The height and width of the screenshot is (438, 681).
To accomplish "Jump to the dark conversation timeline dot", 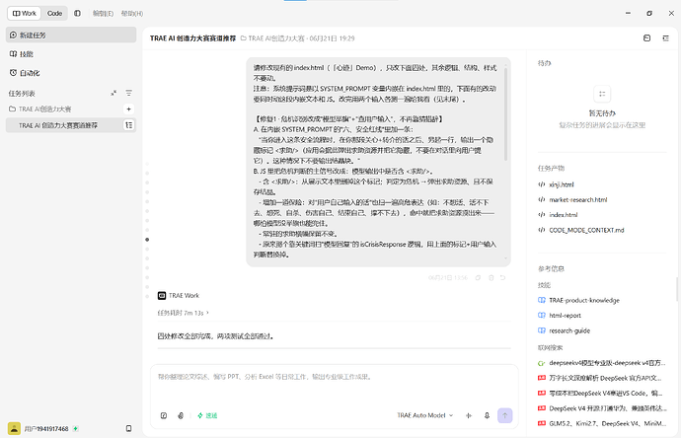I will [x=147, y=240].
